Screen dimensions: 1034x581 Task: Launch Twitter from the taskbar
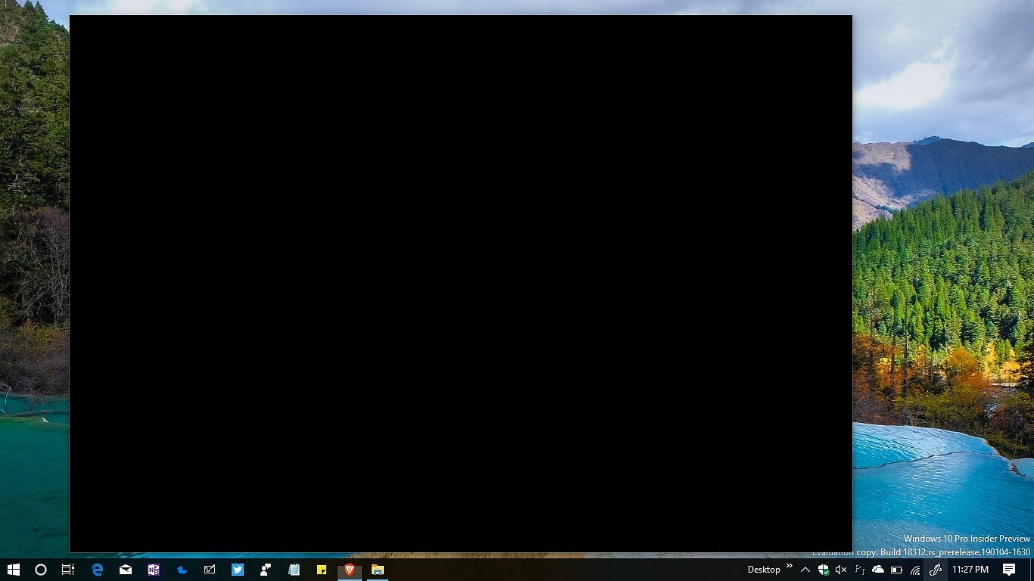pyautogui.click(x=238, y=570)
